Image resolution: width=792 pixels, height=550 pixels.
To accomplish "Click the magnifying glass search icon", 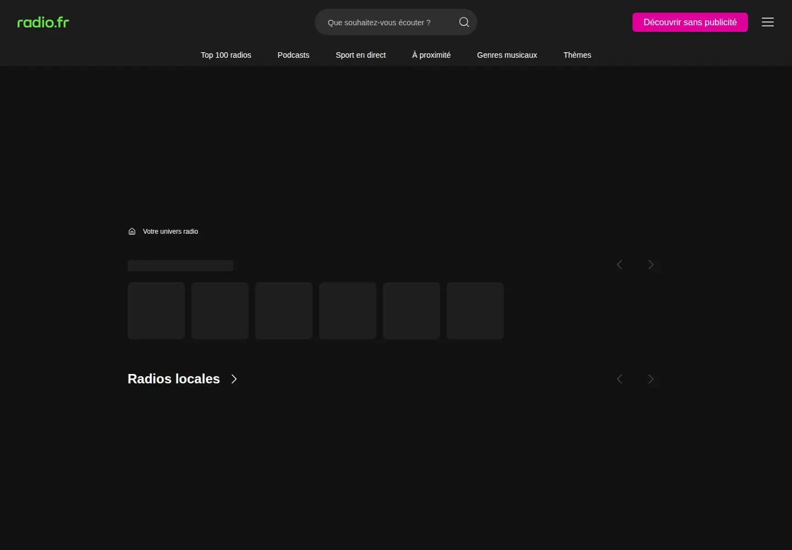I will click(464, 22).
